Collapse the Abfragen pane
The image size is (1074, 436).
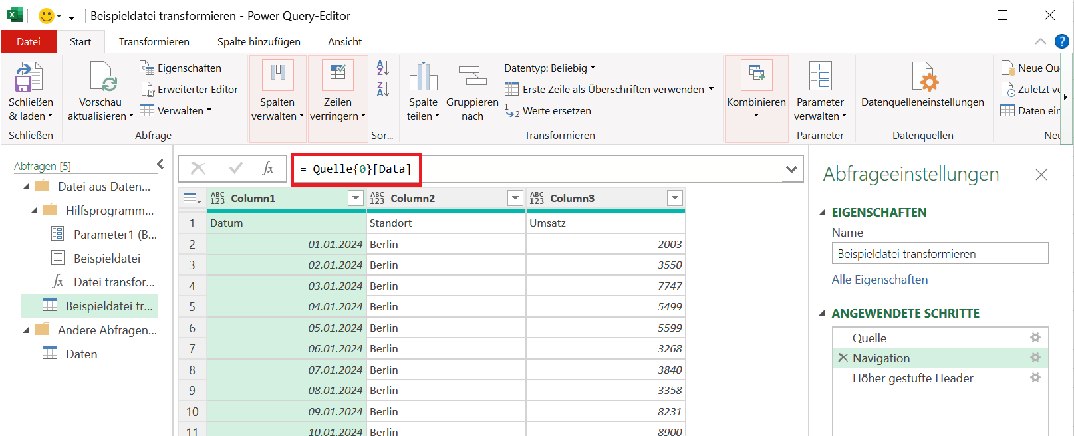click(160, 163)
